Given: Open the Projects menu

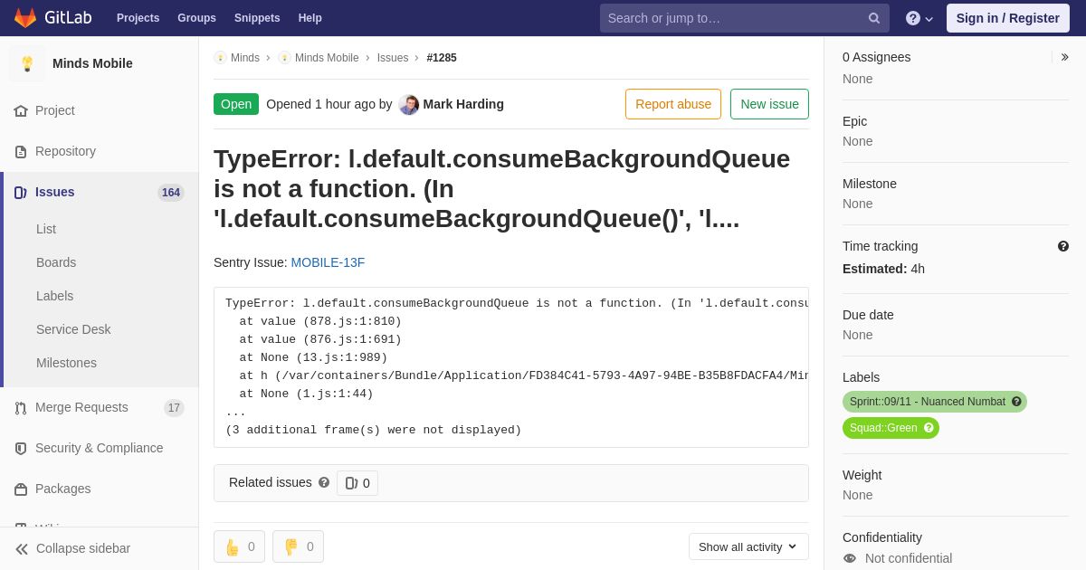Looking at the screenshot, I should point(138,18).
